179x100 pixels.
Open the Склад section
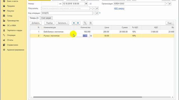[10, 16]
